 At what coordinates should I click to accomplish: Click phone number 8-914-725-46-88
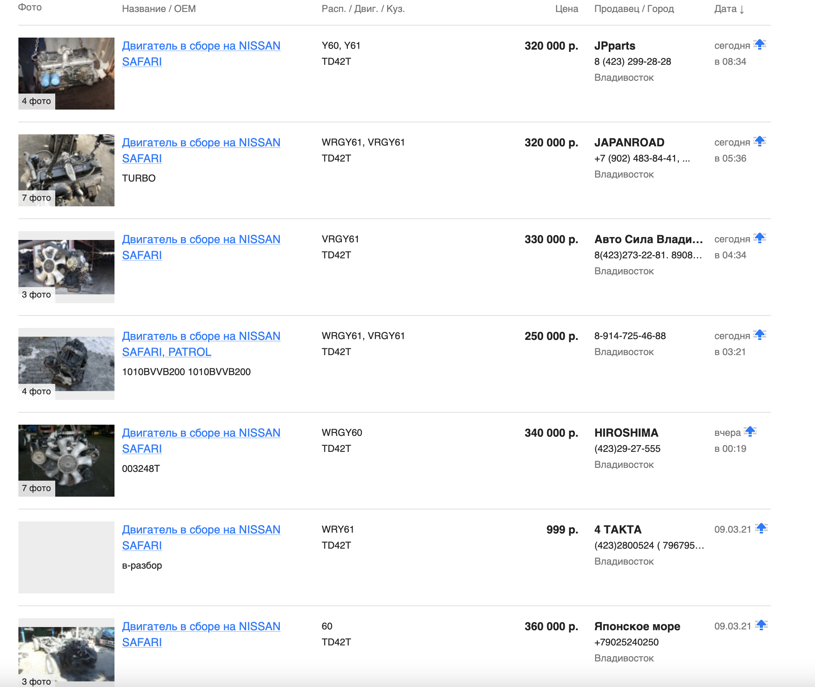(x=630, y=336)
